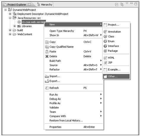
Task: Choose the Class icon in New submenu
Action: click(105, 37)
